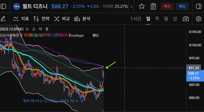
Task: Click the yellow 20 moving average legend
Action: point(31,36)
